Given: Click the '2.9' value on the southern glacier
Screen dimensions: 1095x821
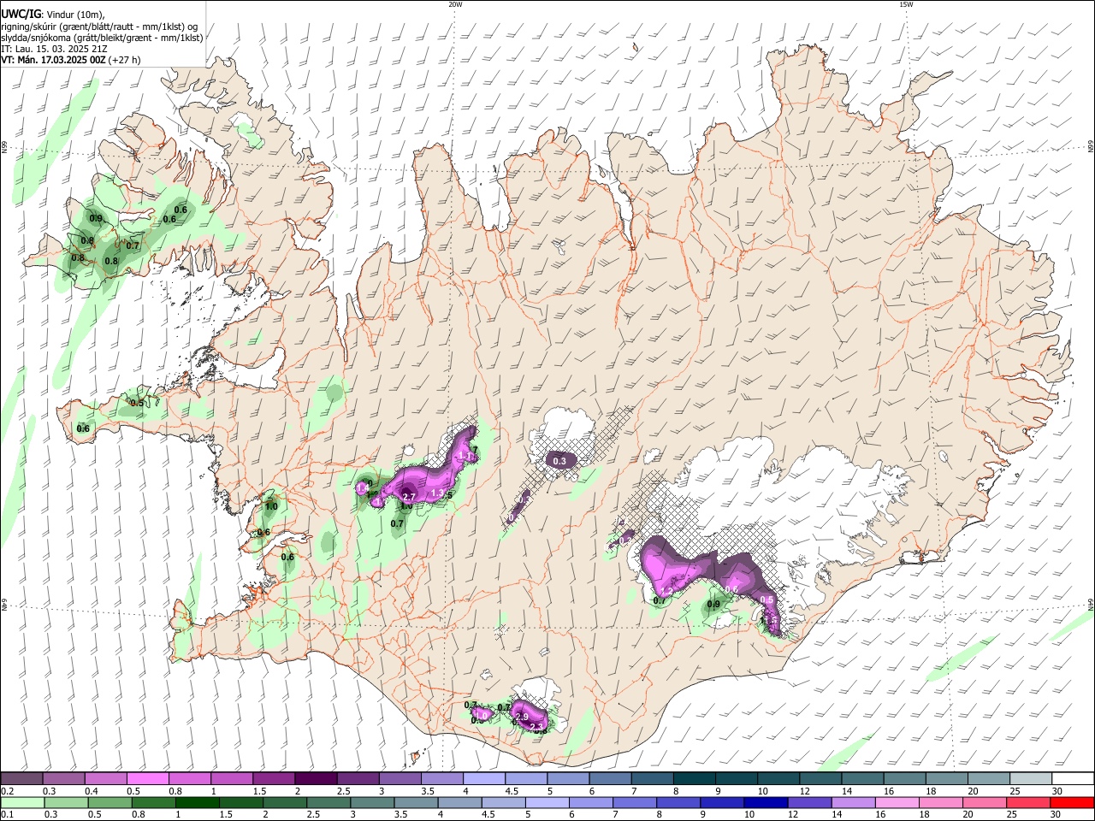Looking at the screenshot, I should point(522,717).
